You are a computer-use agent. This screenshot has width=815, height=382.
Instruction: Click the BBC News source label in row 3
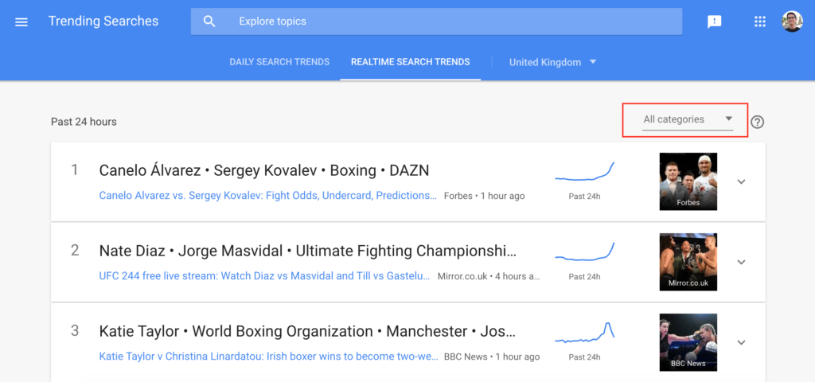tap(466, 357)
